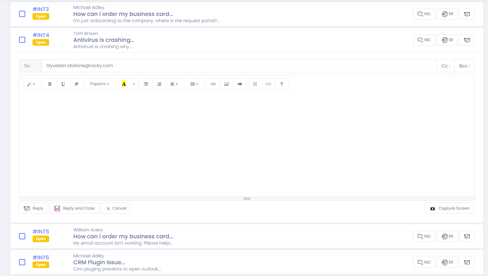Viewport: 488px width, 276px height.
Task: Insert a numbered ordered list
Action: click(x=159, y=84)
